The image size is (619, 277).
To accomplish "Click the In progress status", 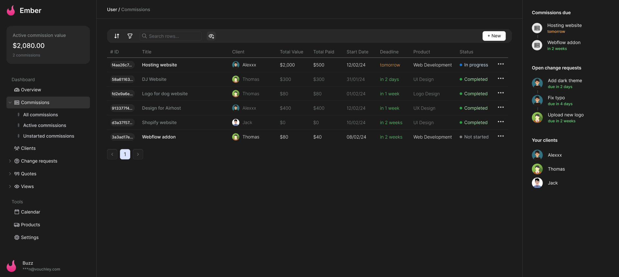I will (474, 65).
